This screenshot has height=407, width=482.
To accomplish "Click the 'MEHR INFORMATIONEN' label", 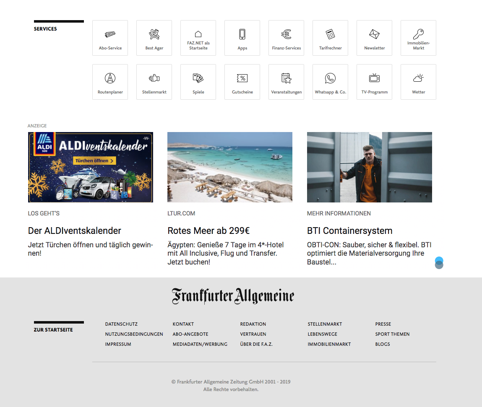I will tap(339, 213).
